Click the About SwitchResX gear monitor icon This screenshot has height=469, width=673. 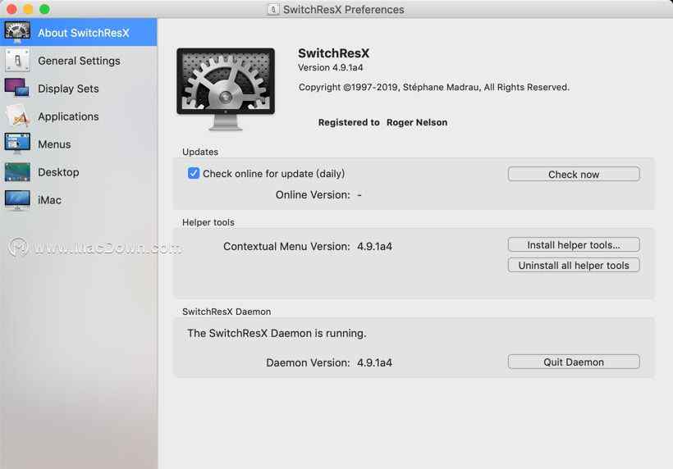(x=17, y=32)
